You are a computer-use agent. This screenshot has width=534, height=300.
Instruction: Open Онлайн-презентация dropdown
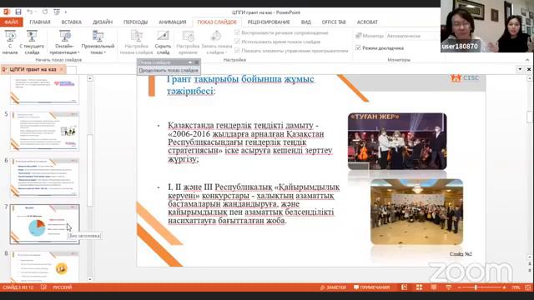click(x=64, y=42)
